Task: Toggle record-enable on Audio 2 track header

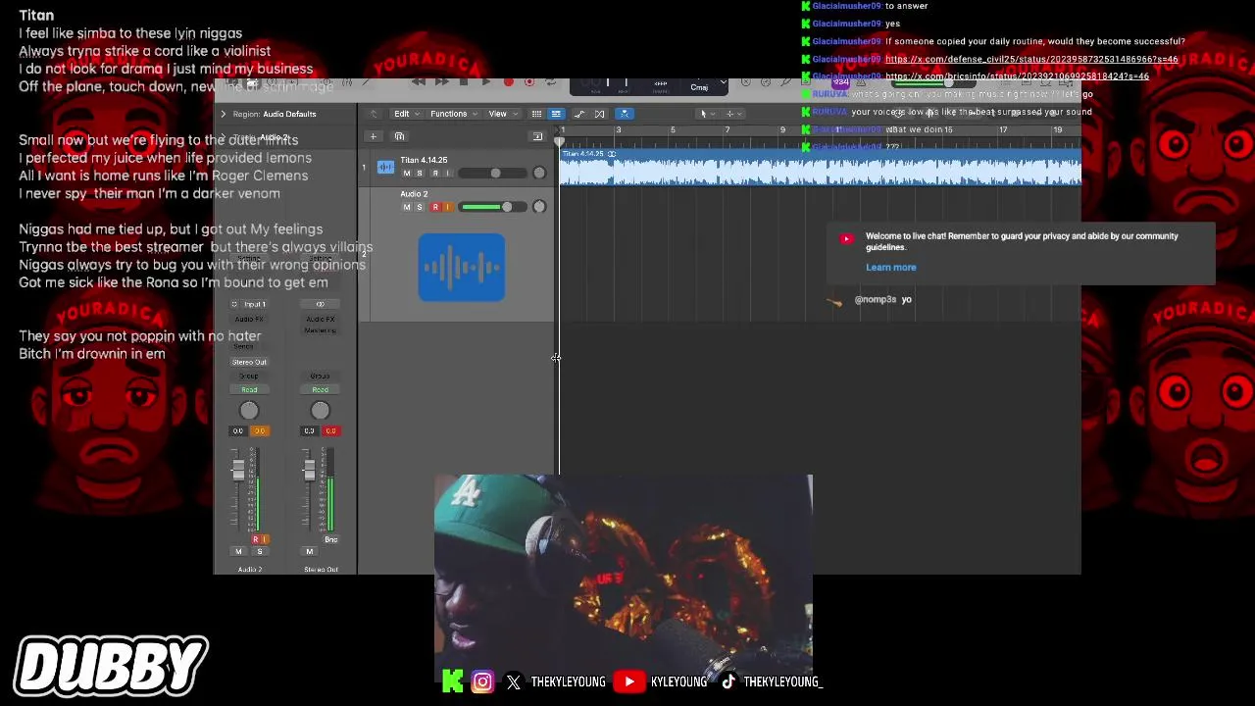Action: [x=435, y=207]
